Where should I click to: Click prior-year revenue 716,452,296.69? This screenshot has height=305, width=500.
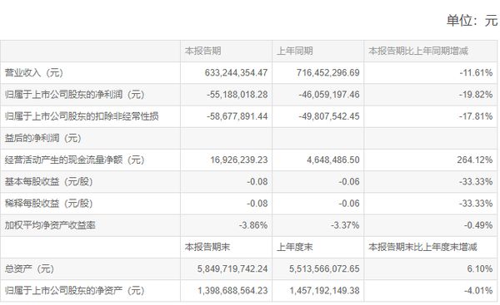pos(327,73)
